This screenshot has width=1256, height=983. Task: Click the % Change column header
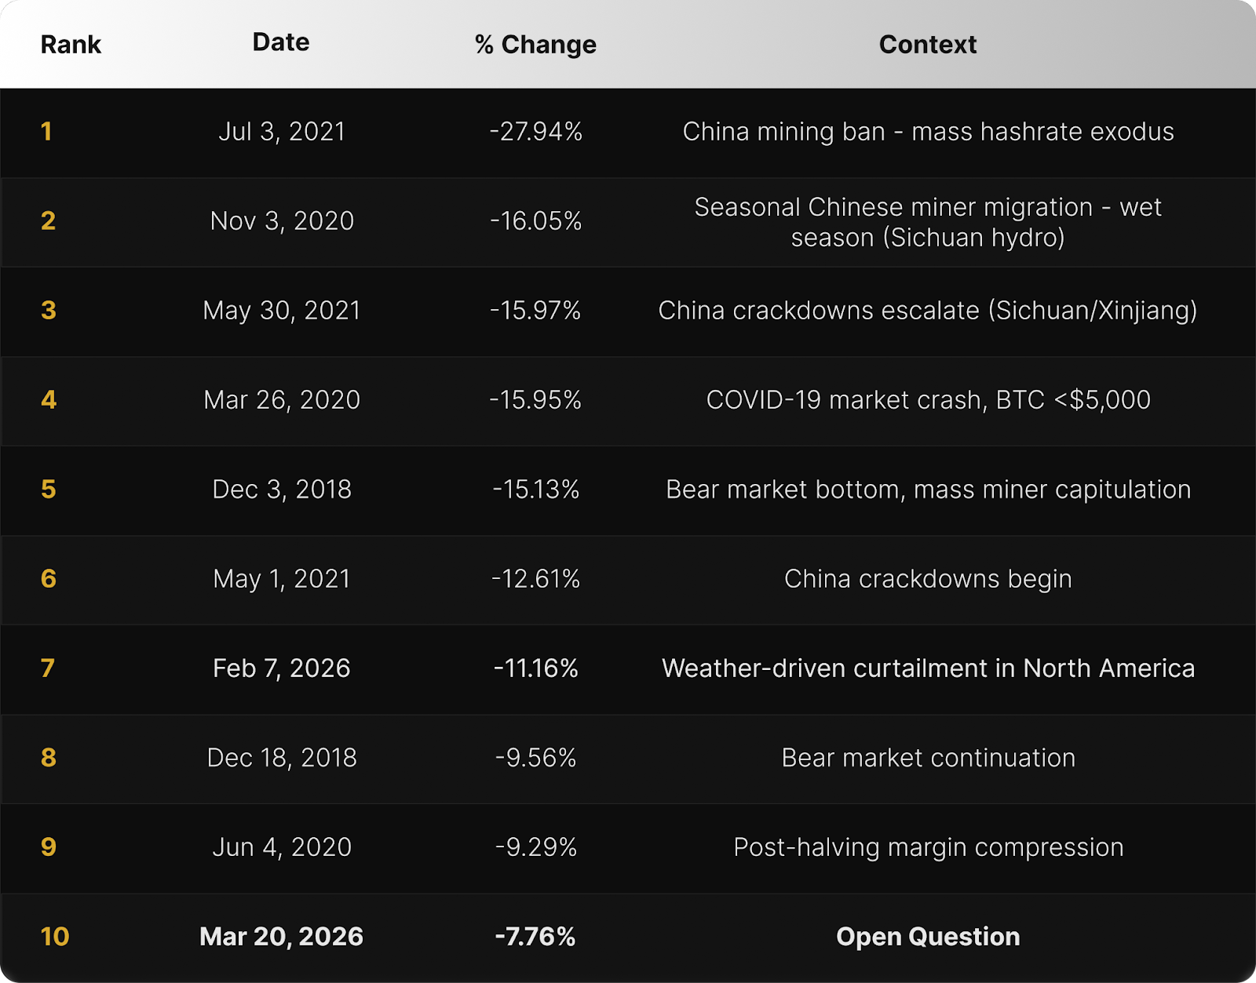(x=535, y=45)
